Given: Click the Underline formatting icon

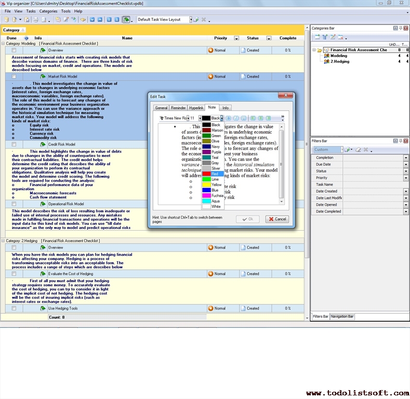Looking at the screenshot, I should click(x=243, y=118).
